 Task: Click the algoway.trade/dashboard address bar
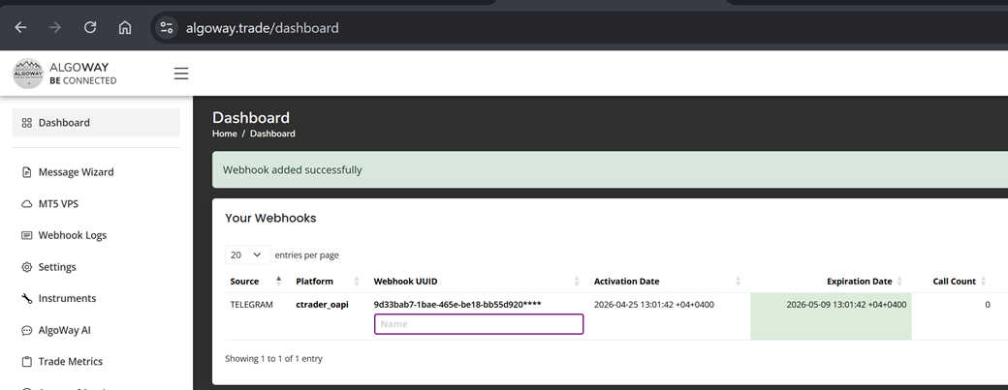(263, 28)
